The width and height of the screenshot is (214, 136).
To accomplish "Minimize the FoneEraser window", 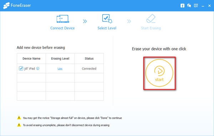I will click(x=203, y=6).
